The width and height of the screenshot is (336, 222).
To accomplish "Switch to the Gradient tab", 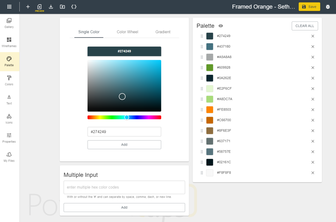I will click(x=163, y=32).
